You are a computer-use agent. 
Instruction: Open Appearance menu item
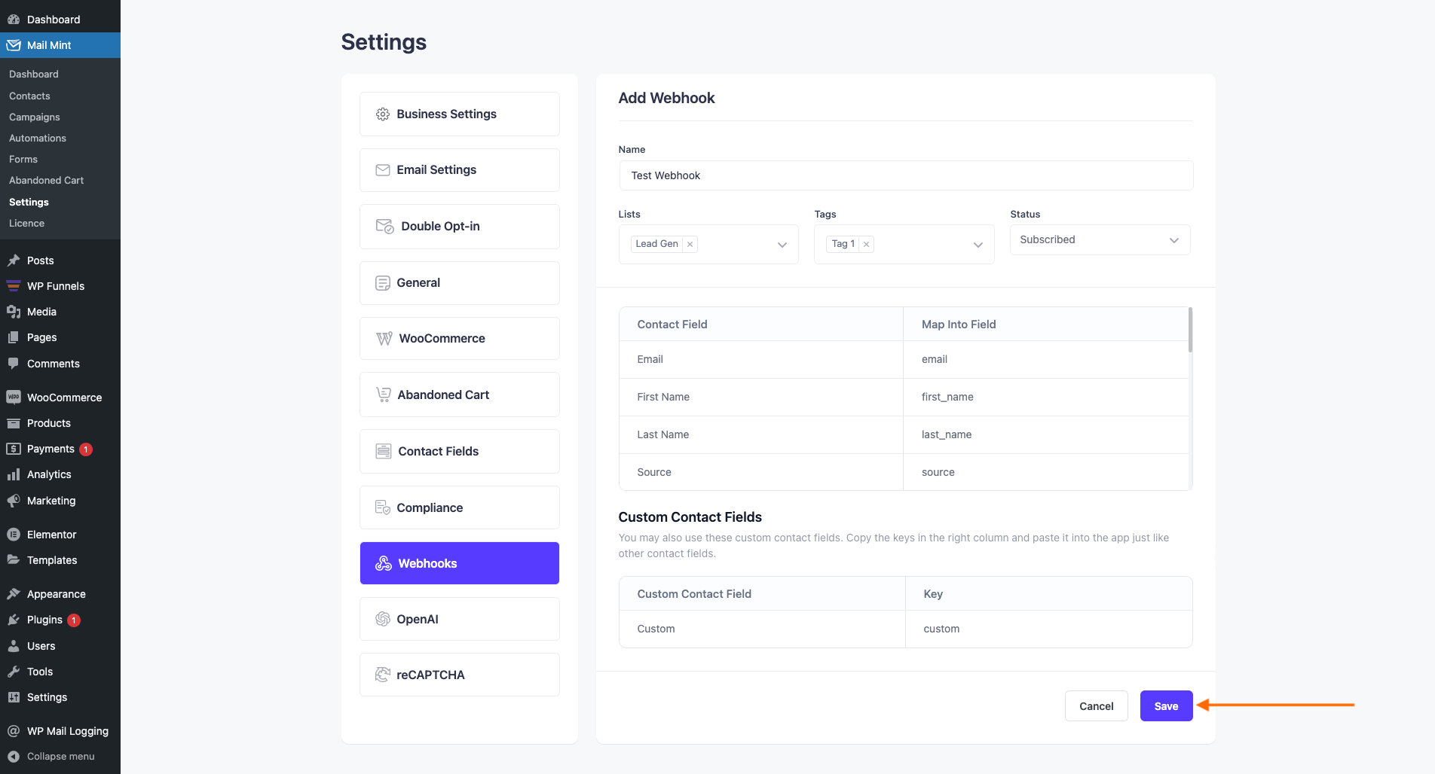pos(60,594)
